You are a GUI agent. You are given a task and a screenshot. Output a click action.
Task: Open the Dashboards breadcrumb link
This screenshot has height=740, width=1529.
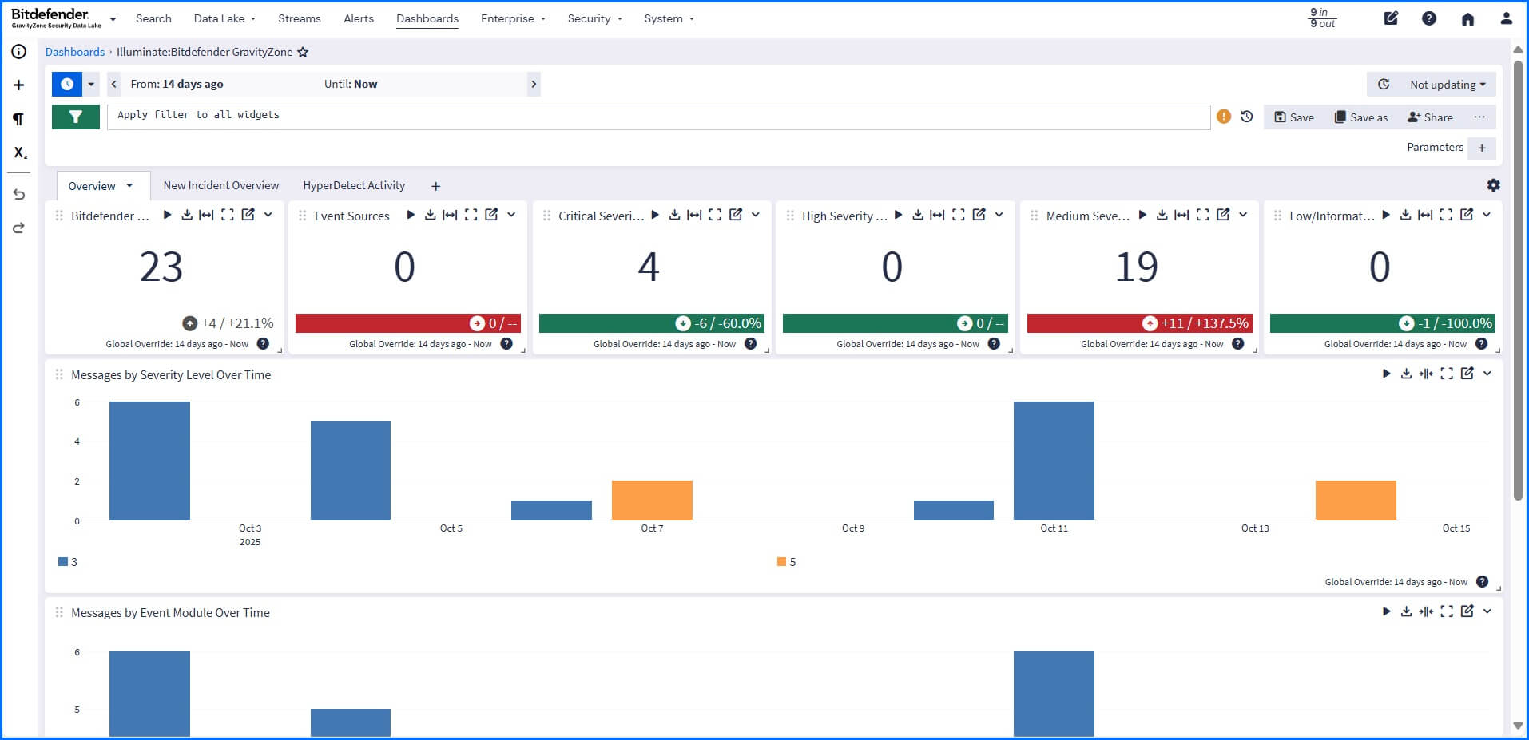[74, 52]
